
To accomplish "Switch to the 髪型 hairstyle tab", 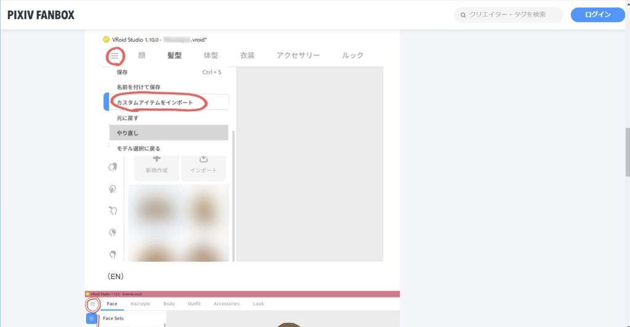I will [174, 55].
